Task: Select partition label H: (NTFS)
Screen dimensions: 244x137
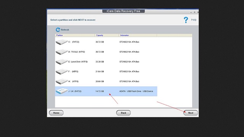Action: [74, 81]
